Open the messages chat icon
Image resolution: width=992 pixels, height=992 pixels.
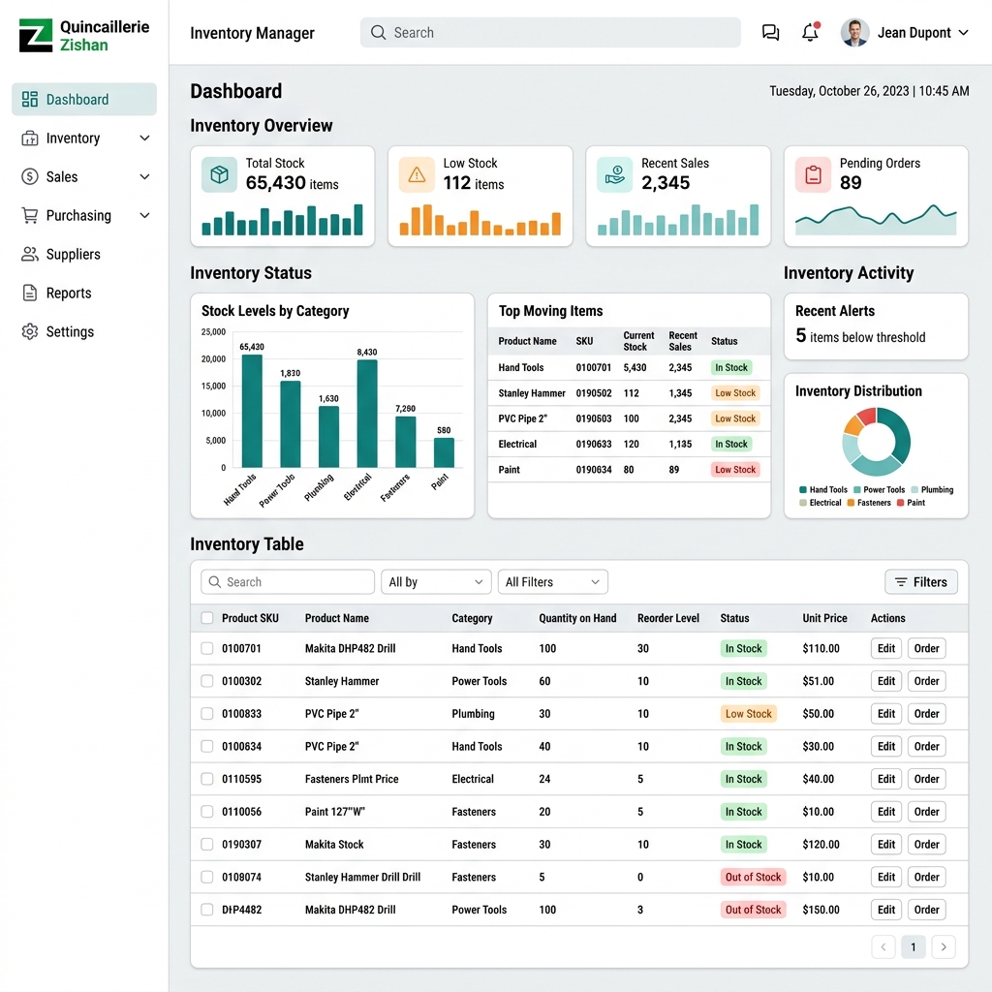coord(770,32)
